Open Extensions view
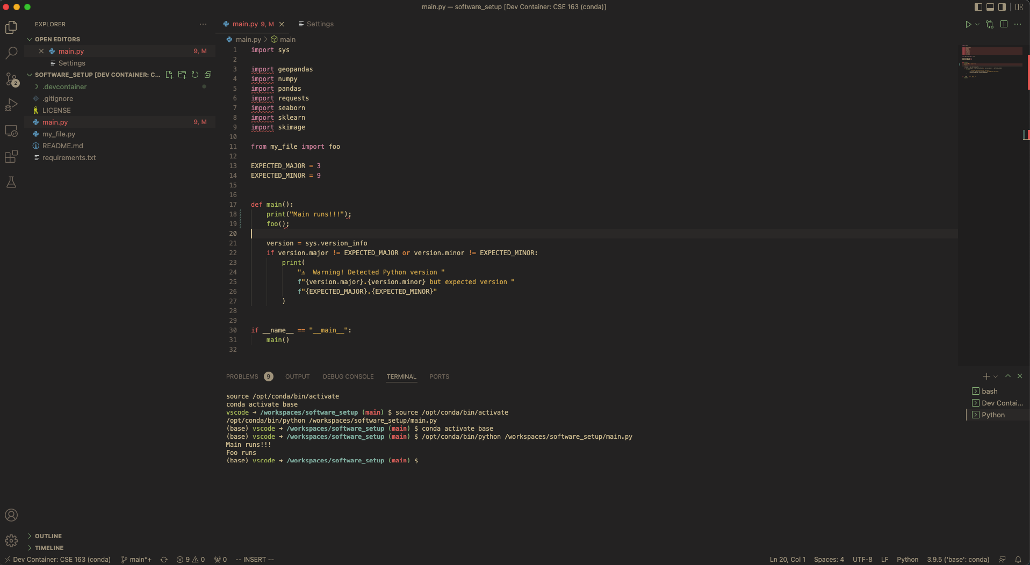Image resolution: width=1030 pixels, height=565 pixels. (11, 156)
